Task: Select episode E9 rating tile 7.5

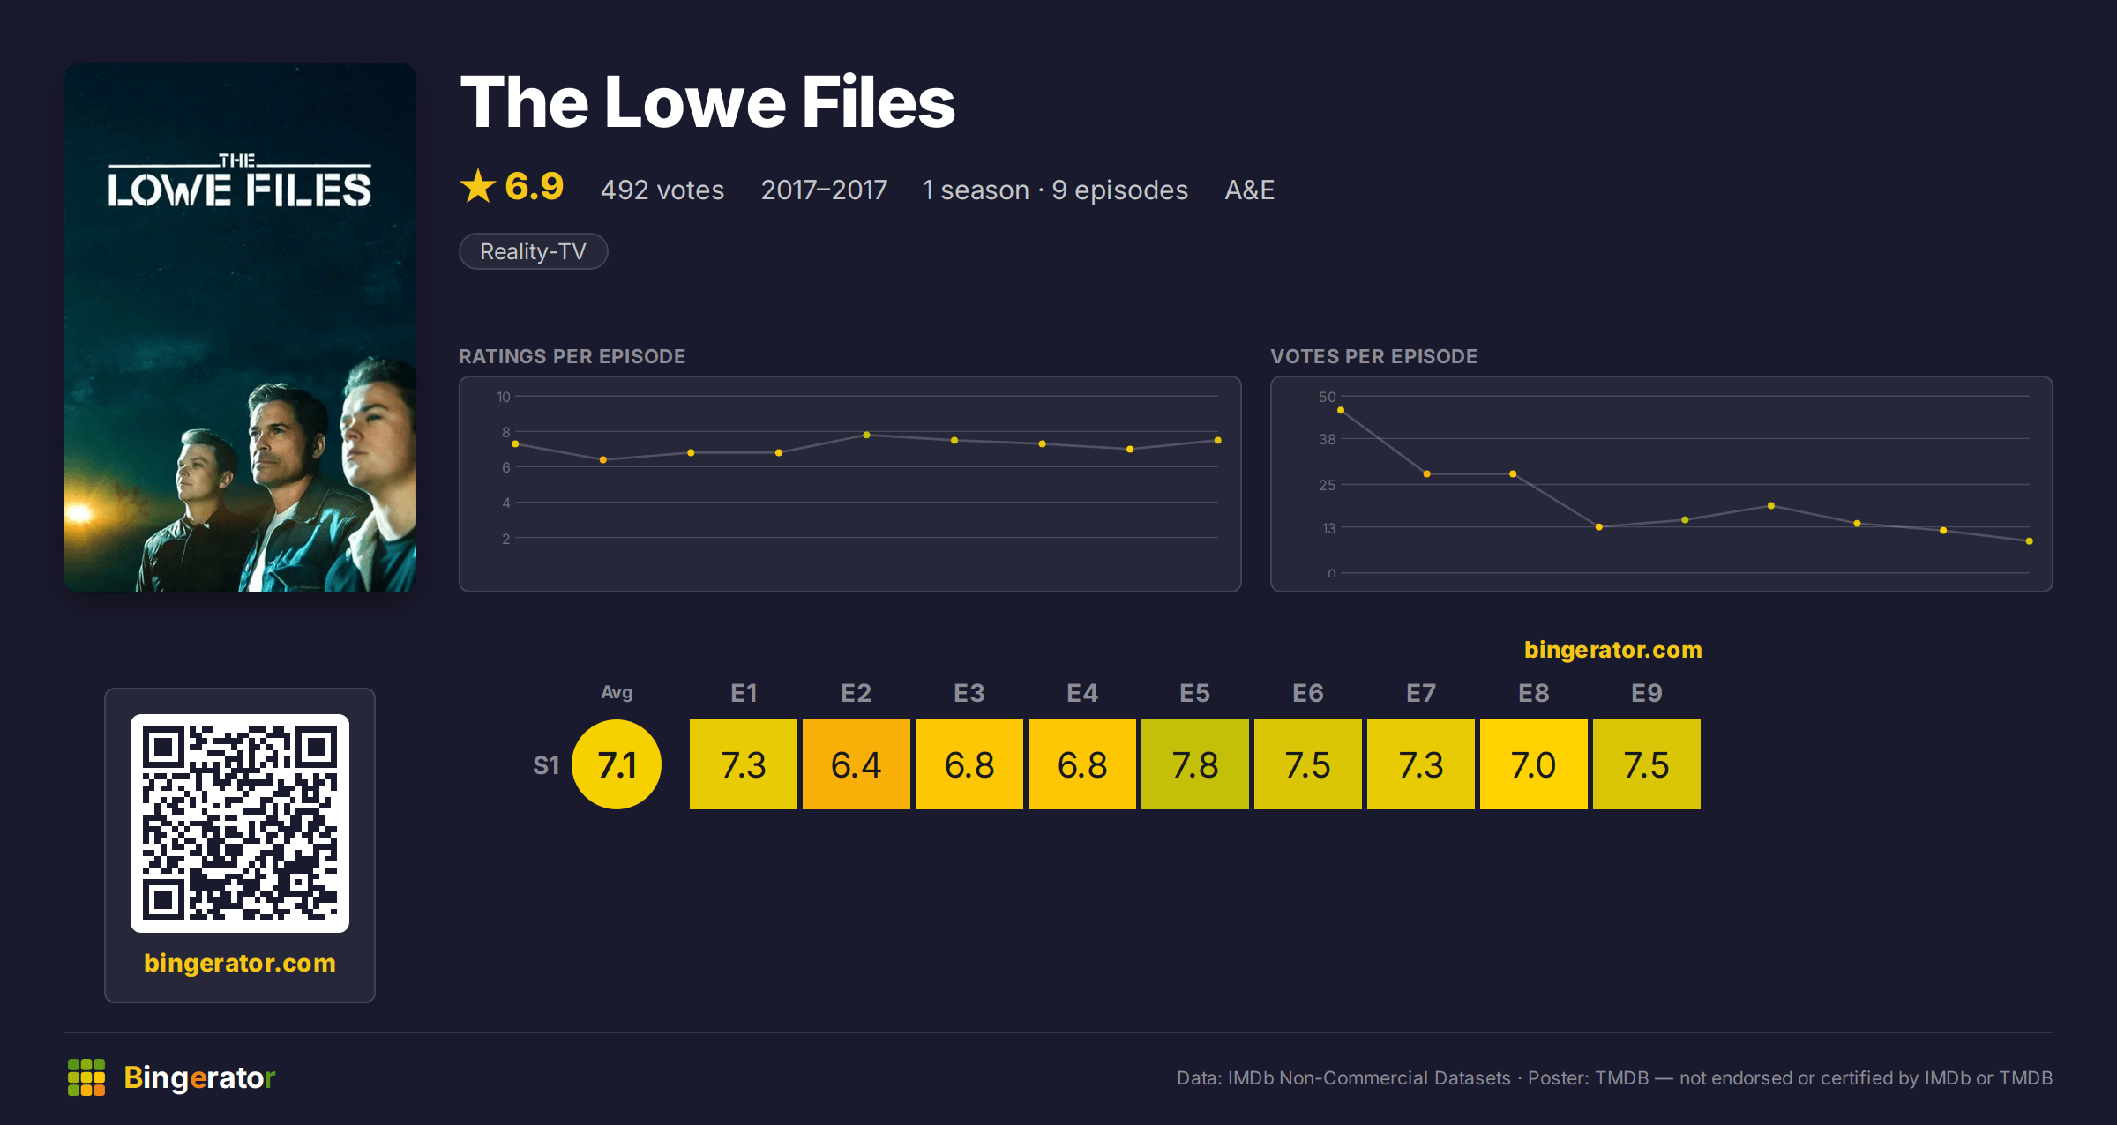Action: (1647, 764)
